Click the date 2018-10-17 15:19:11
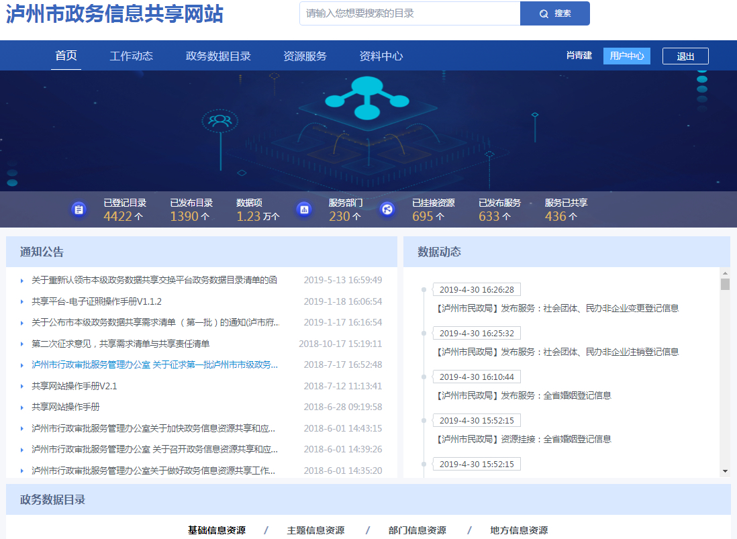 340,344
